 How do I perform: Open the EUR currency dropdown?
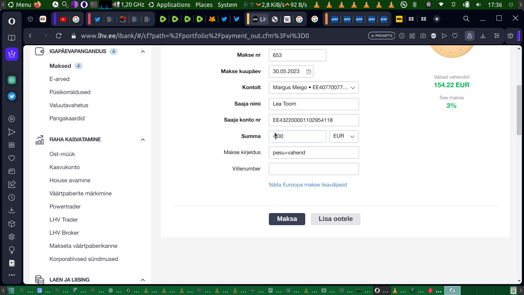pos(344,136)
